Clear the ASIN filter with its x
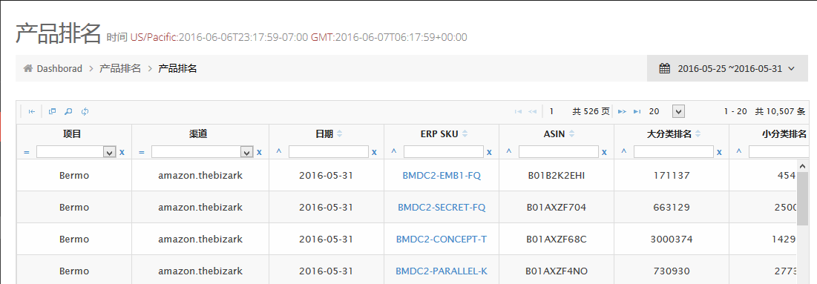This screenshot has width=817, height=284. coord(605,152)
